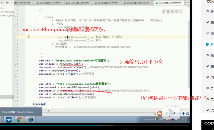Open video P172 in the playlist
This screenshot has height=130, width=214.
click(x=210, y=100)
